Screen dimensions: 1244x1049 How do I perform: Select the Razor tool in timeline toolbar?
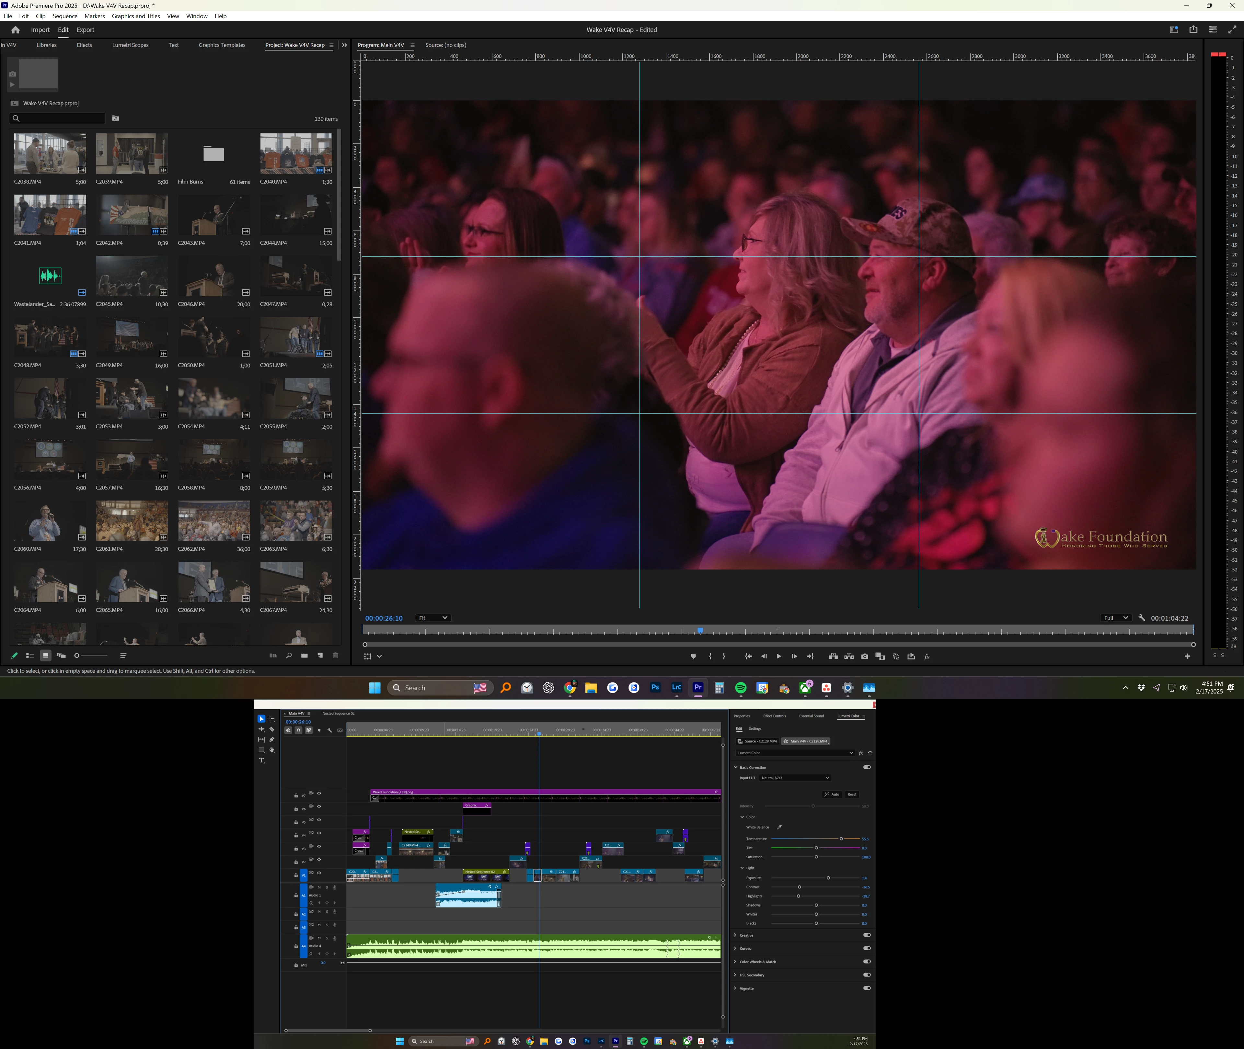pos(272,729)
